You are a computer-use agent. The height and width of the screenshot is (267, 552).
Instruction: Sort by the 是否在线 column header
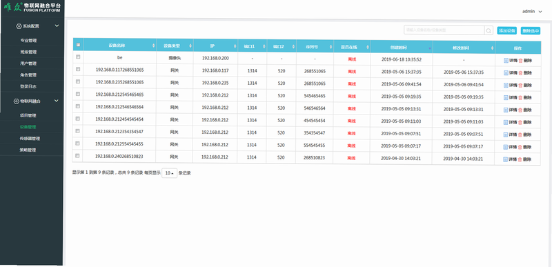(352, 47)
